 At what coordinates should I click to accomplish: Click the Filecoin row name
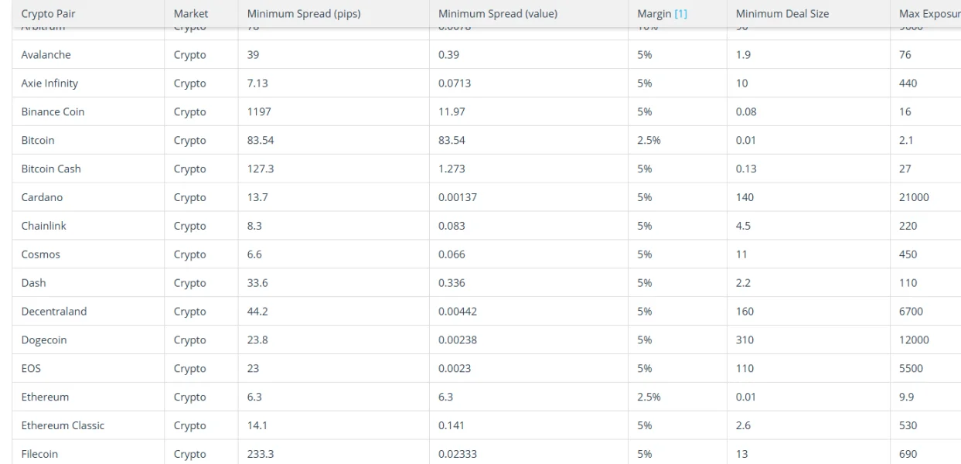point(41,455)
